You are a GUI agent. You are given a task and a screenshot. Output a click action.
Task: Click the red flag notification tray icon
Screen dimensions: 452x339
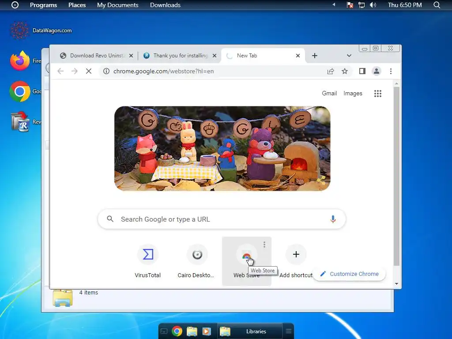tap(350, 5)
